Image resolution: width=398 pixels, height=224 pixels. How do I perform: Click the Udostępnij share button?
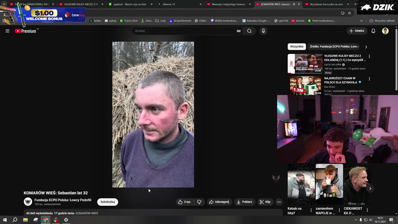tap(219, 202)
